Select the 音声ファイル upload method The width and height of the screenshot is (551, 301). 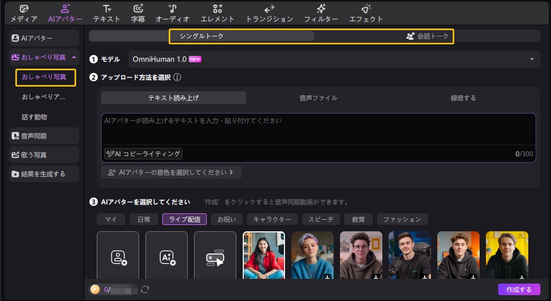pos(318,98)
